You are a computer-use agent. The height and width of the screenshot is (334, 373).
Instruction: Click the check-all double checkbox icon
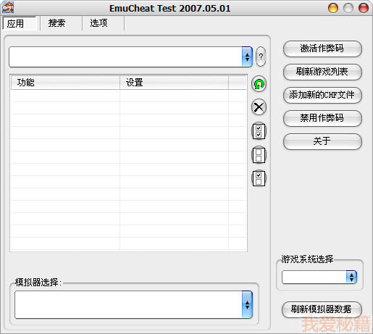point(259,131)
